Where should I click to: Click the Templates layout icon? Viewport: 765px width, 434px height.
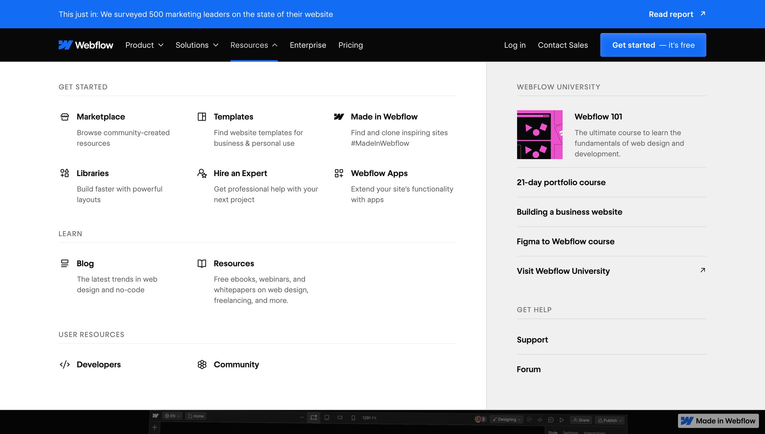tap(202, 117)
